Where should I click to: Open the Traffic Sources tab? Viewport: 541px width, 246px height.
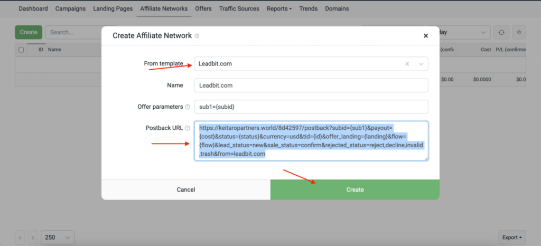click(x=239, y=8)
